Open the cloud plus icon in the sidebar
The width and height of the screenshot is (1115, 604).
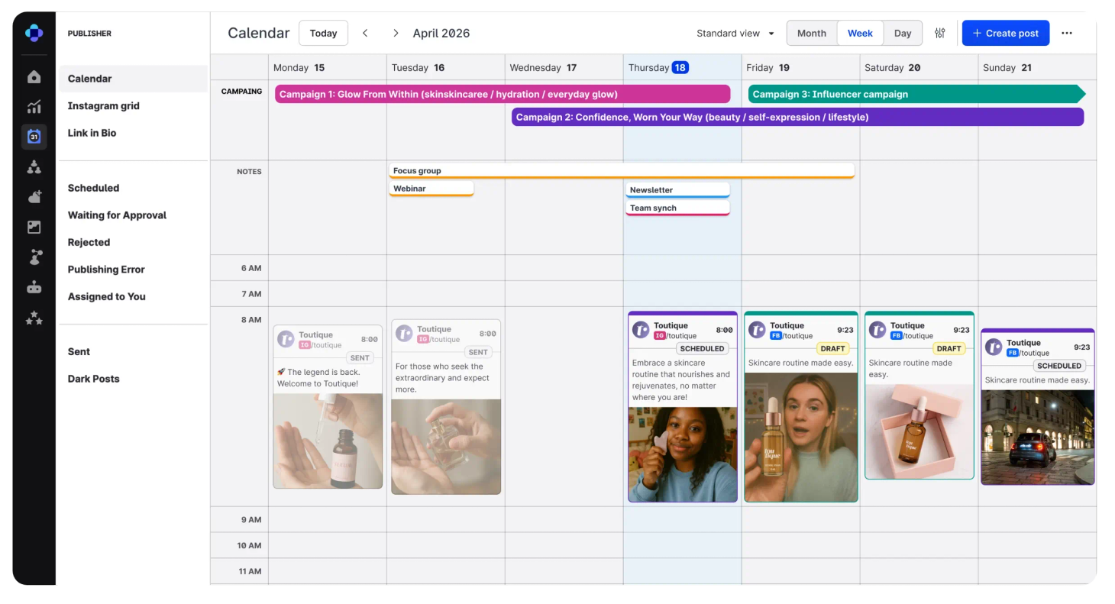coord(34,197)
